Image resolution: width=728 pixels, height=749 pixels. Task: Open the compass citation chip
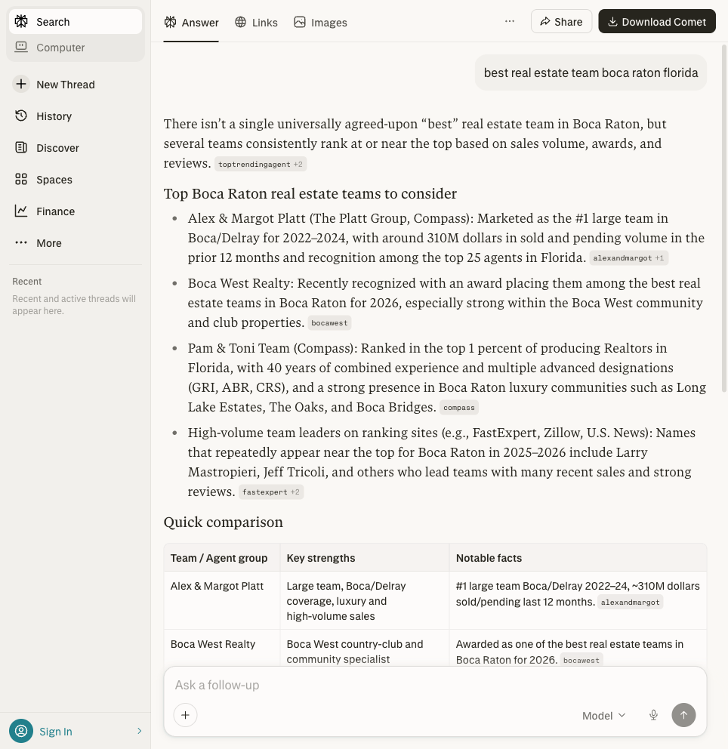point(458,407)
